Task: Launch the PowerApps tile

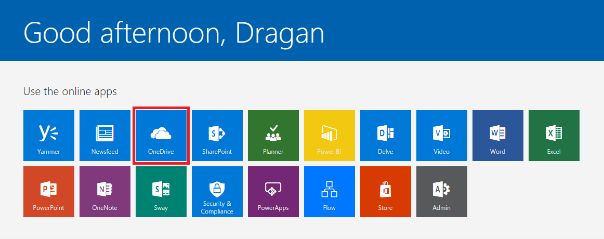Action: [273, 192]
